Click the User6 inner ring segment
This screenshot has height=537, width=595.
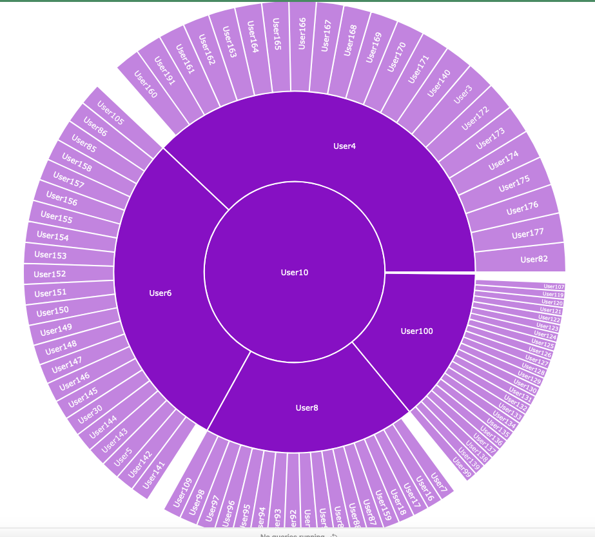tap(159, 292)
